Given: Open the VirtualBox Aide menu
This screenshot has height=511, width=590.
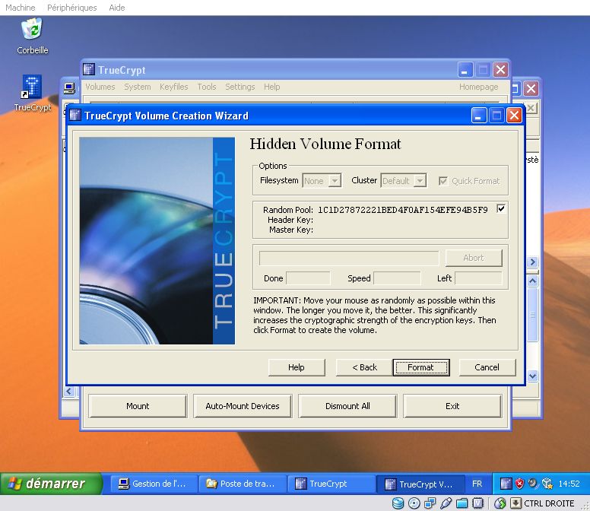Looking at the screenshot, I should tap(116, 8).
